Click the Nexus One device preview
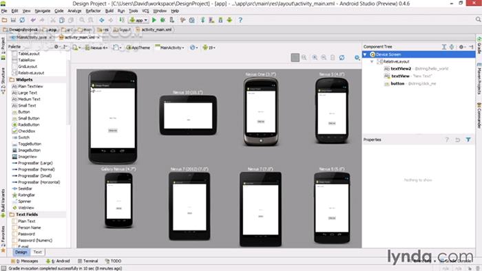The image size is (482, 271). coord(261,111)
